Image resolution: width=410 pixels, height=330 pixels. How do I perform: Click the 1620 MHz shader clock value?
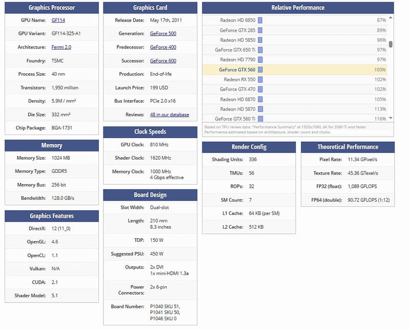point(160,158)
